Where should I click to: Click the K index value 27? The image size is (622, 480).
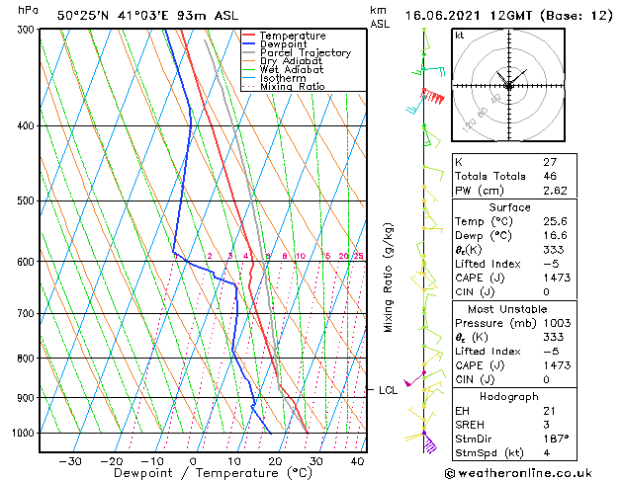coord(550,162)
